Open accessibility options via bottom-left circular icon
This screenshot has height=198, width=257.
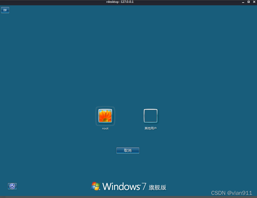coord(12,186)
